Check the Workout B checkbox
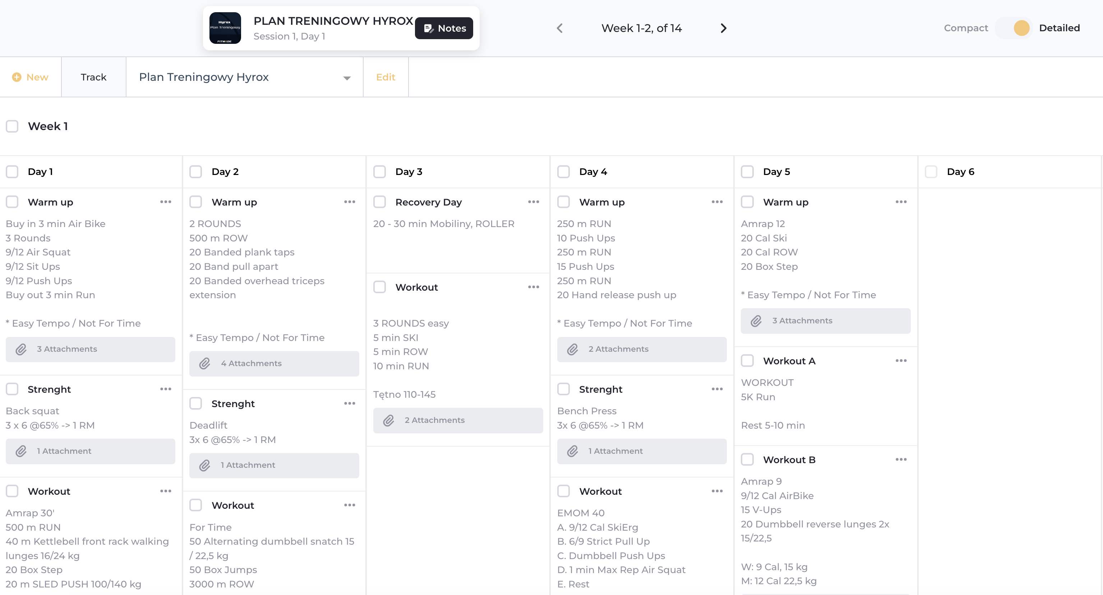 point(747,459)
